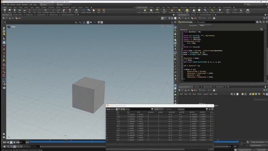Select the File shelf tool
Image resolution: width=268 pixels, height=151 pixels.
[x=94, y=11]
